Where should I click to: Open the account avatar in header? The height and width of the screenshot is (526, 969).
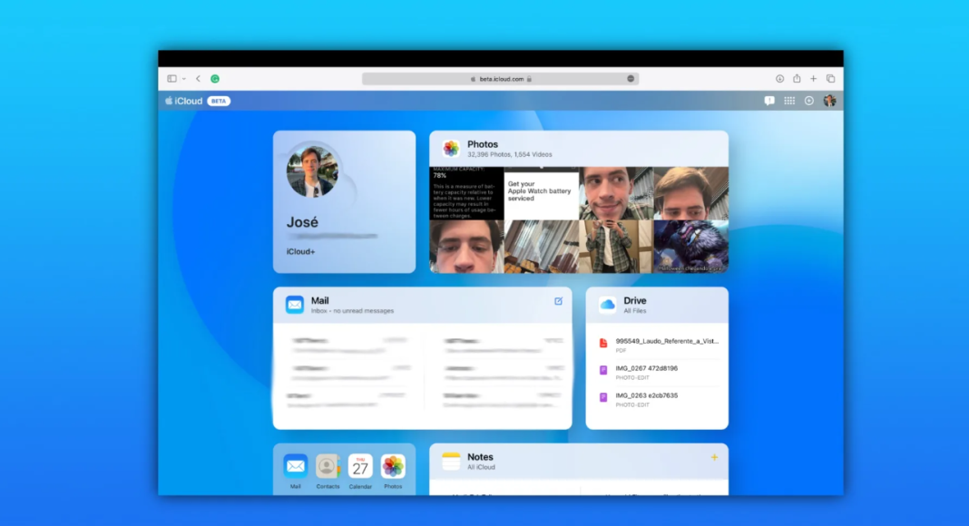click(829, 101)
